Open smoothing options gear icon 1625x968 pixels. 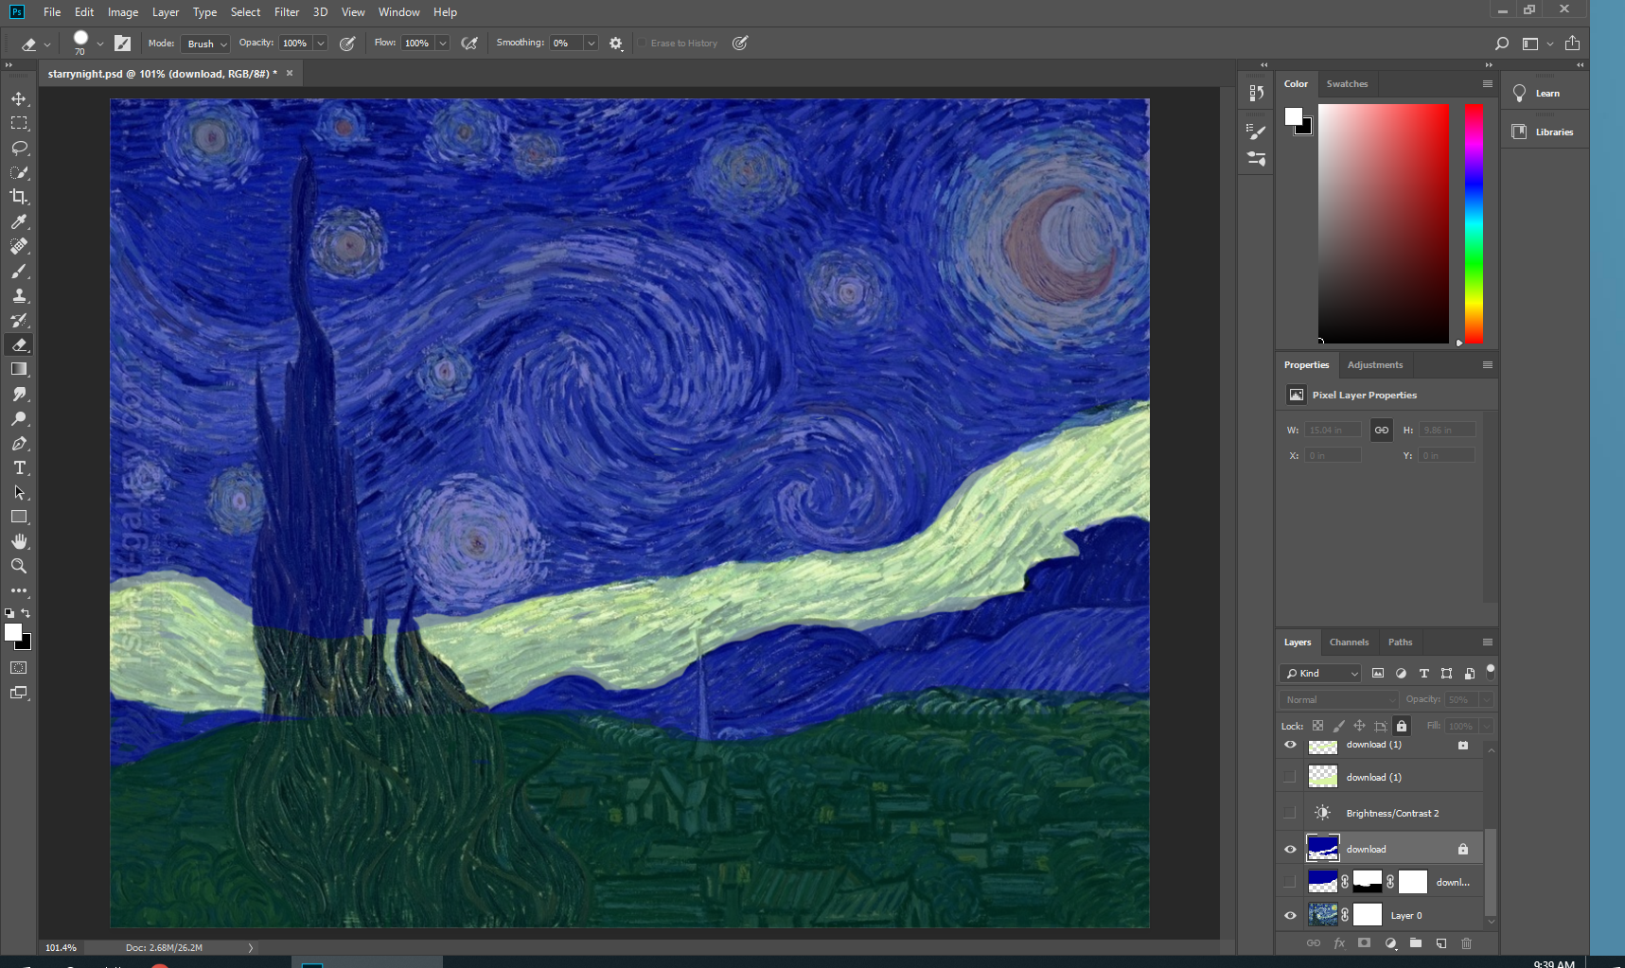click(616, 44)
